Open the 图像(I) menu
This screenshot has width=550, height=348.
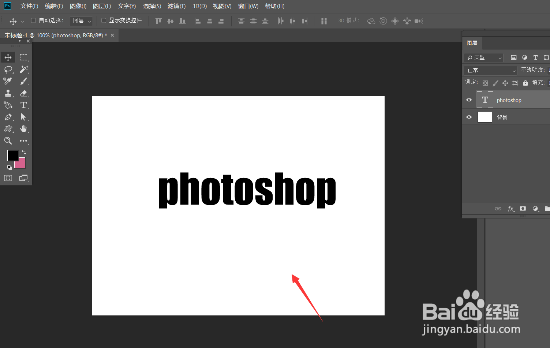coord(78,6)
